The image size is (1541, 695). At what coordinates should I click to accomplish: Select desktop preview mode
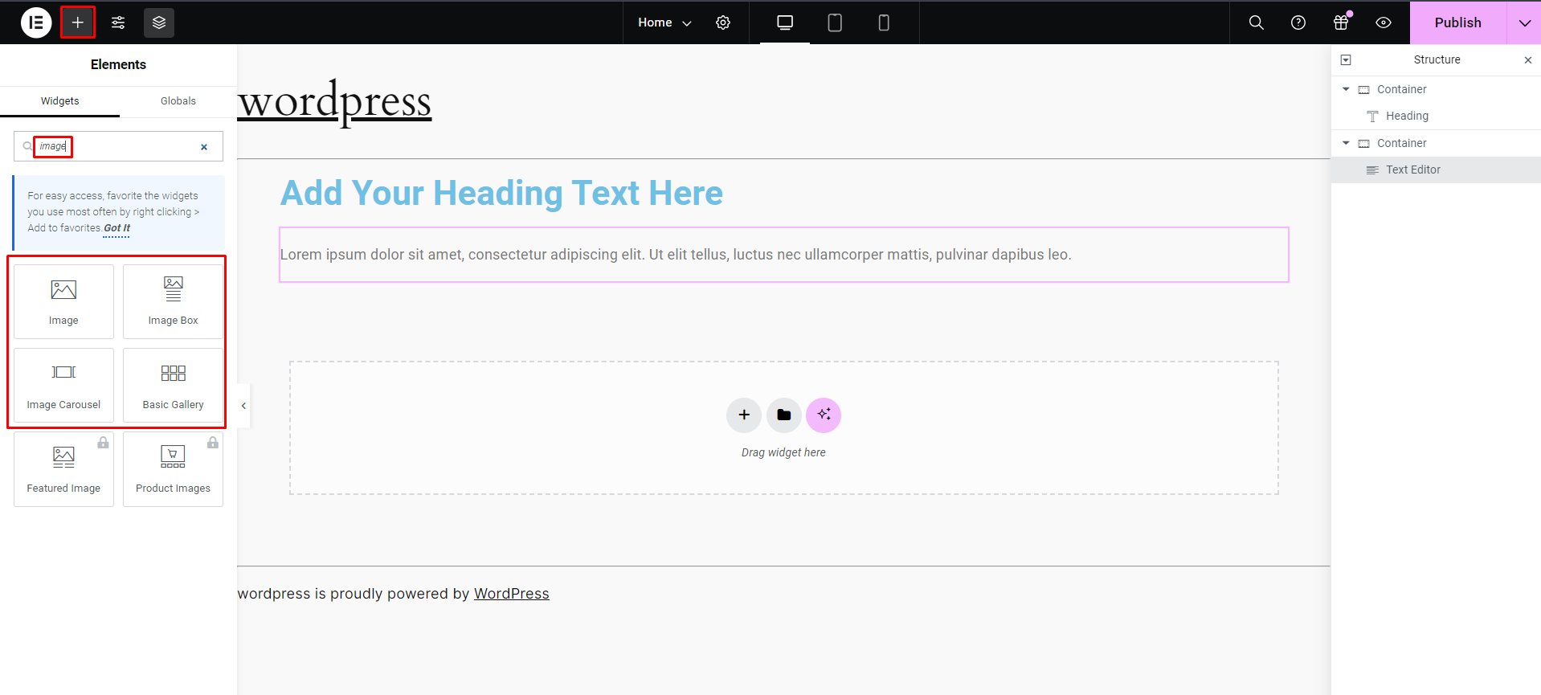point(785,22)
